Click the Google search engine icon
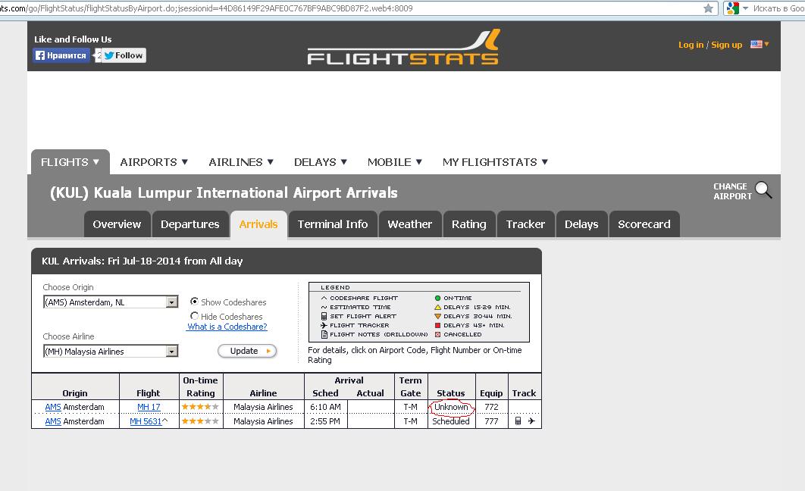Viewport: 805px width, 491px height. click(733, 8)
